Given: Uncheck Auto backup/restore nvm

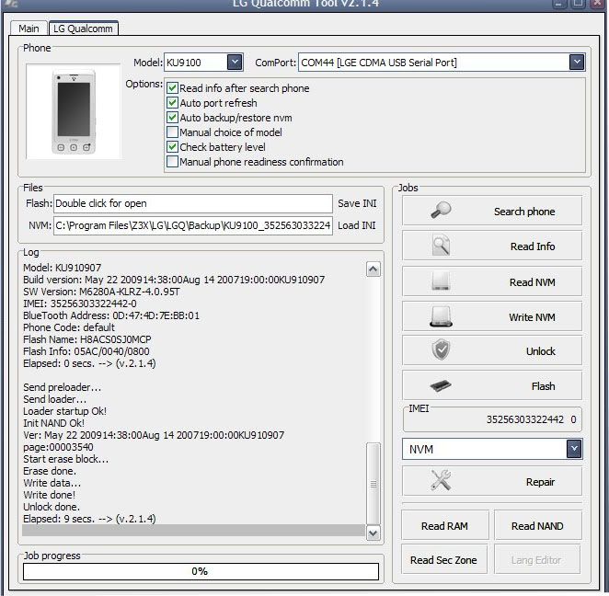Looking at the screenshot, I should pos(172,118).
